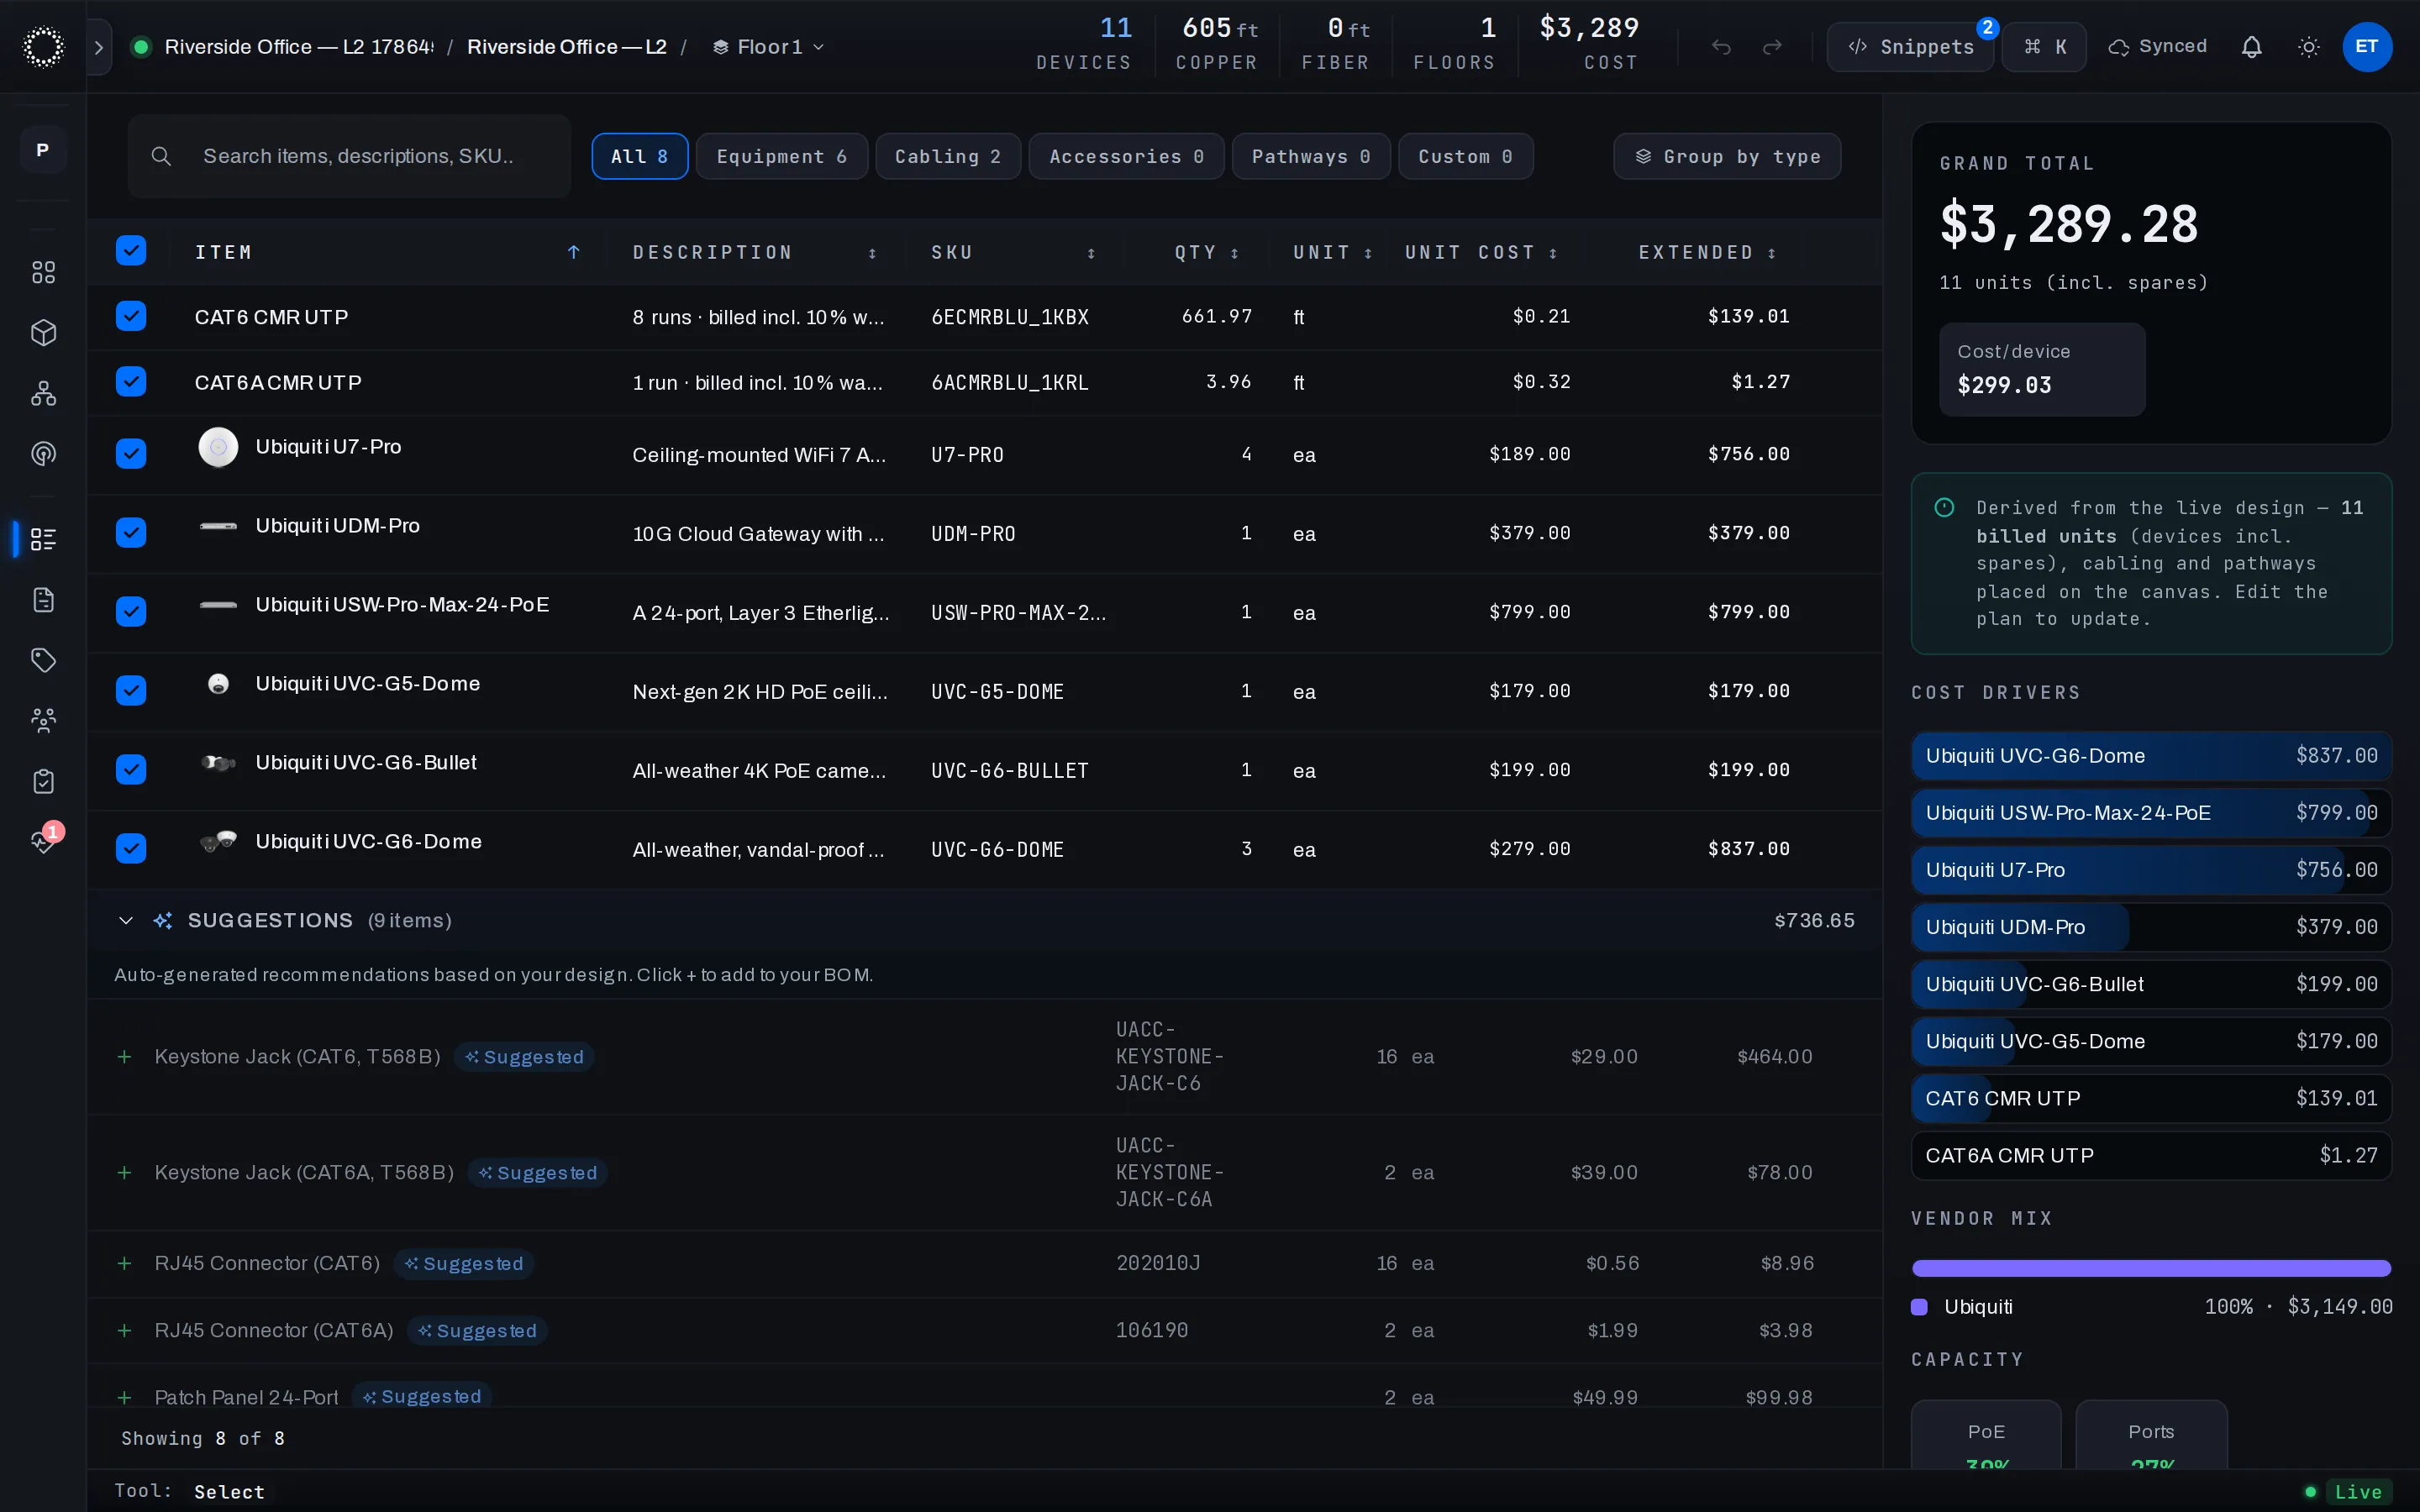The width and height of the screenshot is (2420, 1512).
Task: Open the team members icon in sidebar
Action: (x=43, y=721)
